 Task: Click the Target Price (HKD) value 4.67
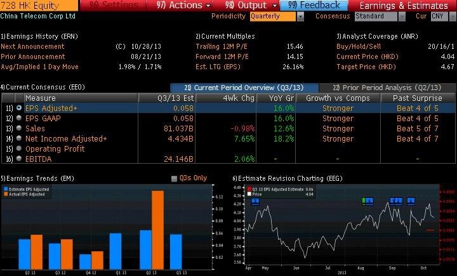coord(447,67)
